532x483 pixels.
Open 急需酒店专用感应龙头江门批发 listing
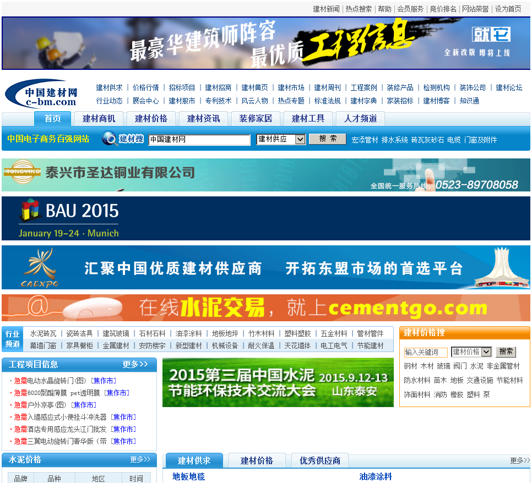coord(60,429)
